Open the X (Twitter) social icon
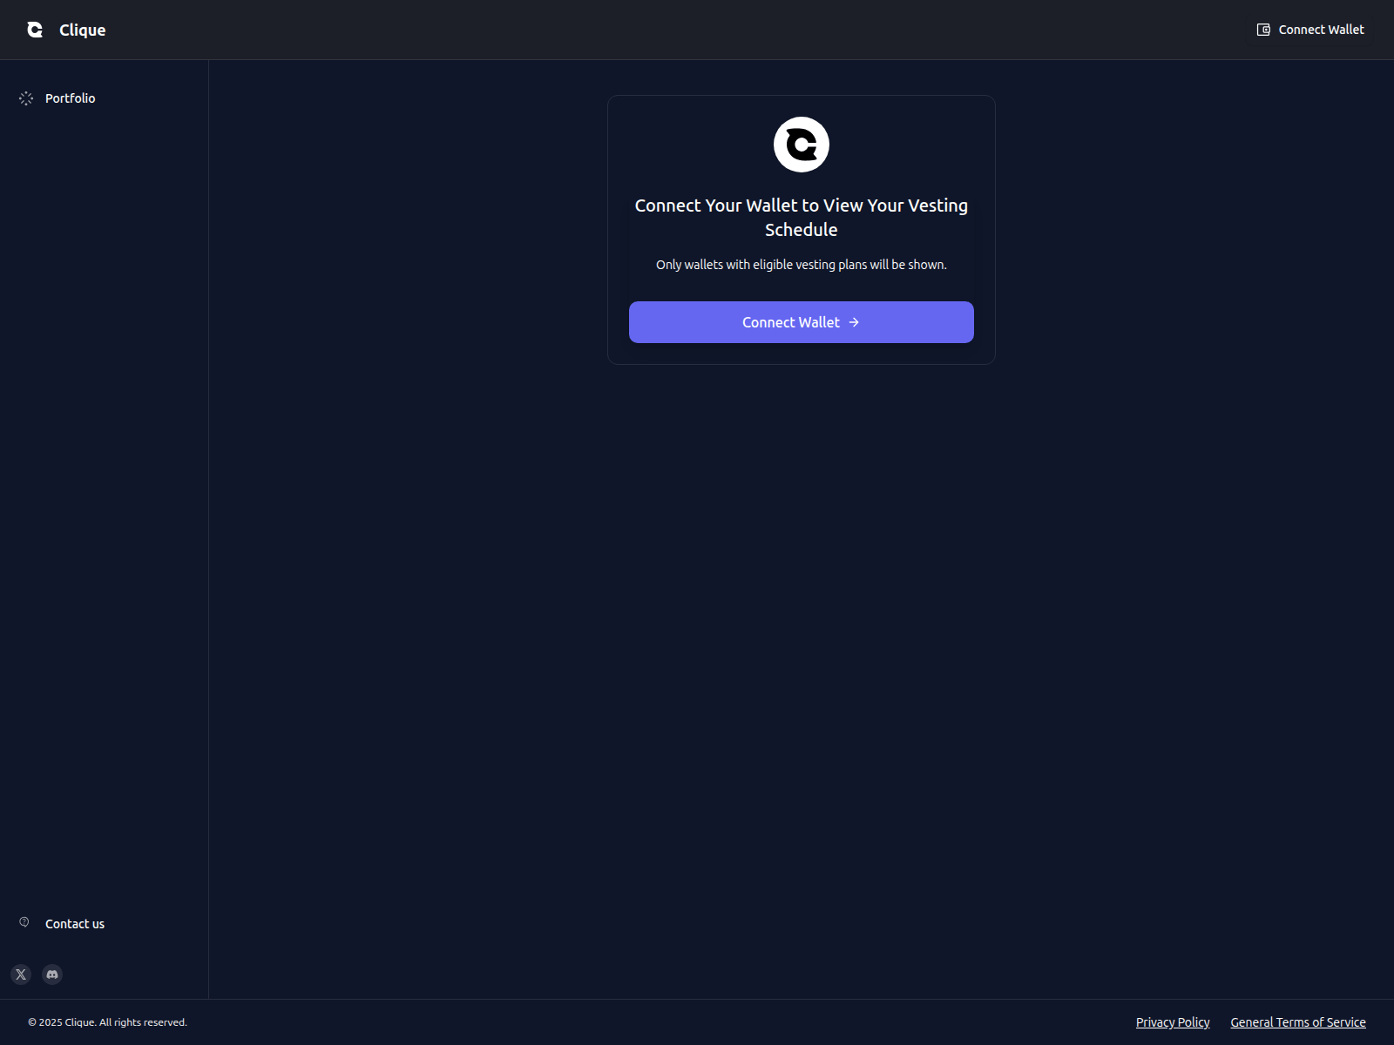1394x1045 pixels. coord(21,974)
